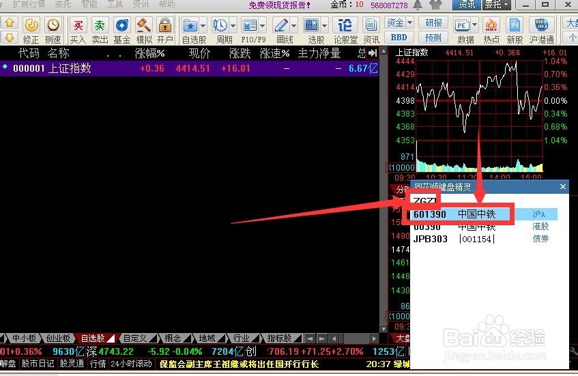The height and width of the screenshot is (376, 578).
Task: Click the 研报 research report button
Action: [433, 23]
